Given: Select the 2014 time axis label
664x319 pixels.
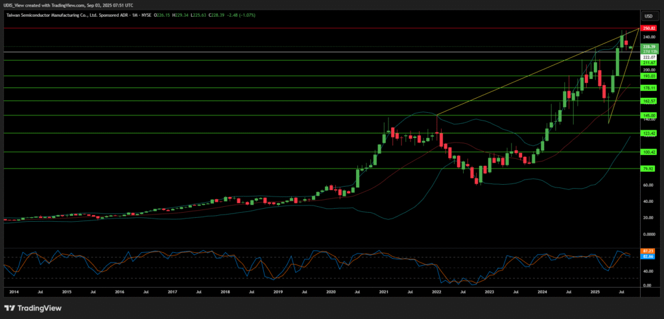Looking at the screenshot, I should [14, 292].
